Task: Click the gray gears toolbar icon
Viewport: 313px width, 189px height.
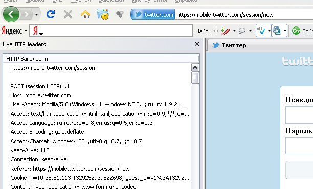Action: (x=120, y=14)
